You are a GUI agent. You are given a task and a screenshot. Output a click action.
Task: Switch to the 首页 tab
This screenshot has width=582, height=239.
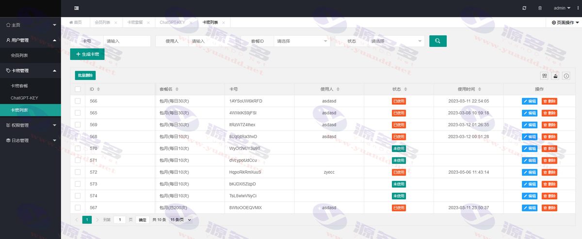pos(75,23)
